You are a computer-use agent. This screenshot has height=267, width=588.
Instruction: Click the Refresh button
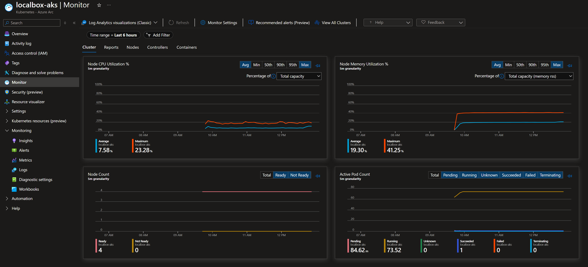coord(179,23)
